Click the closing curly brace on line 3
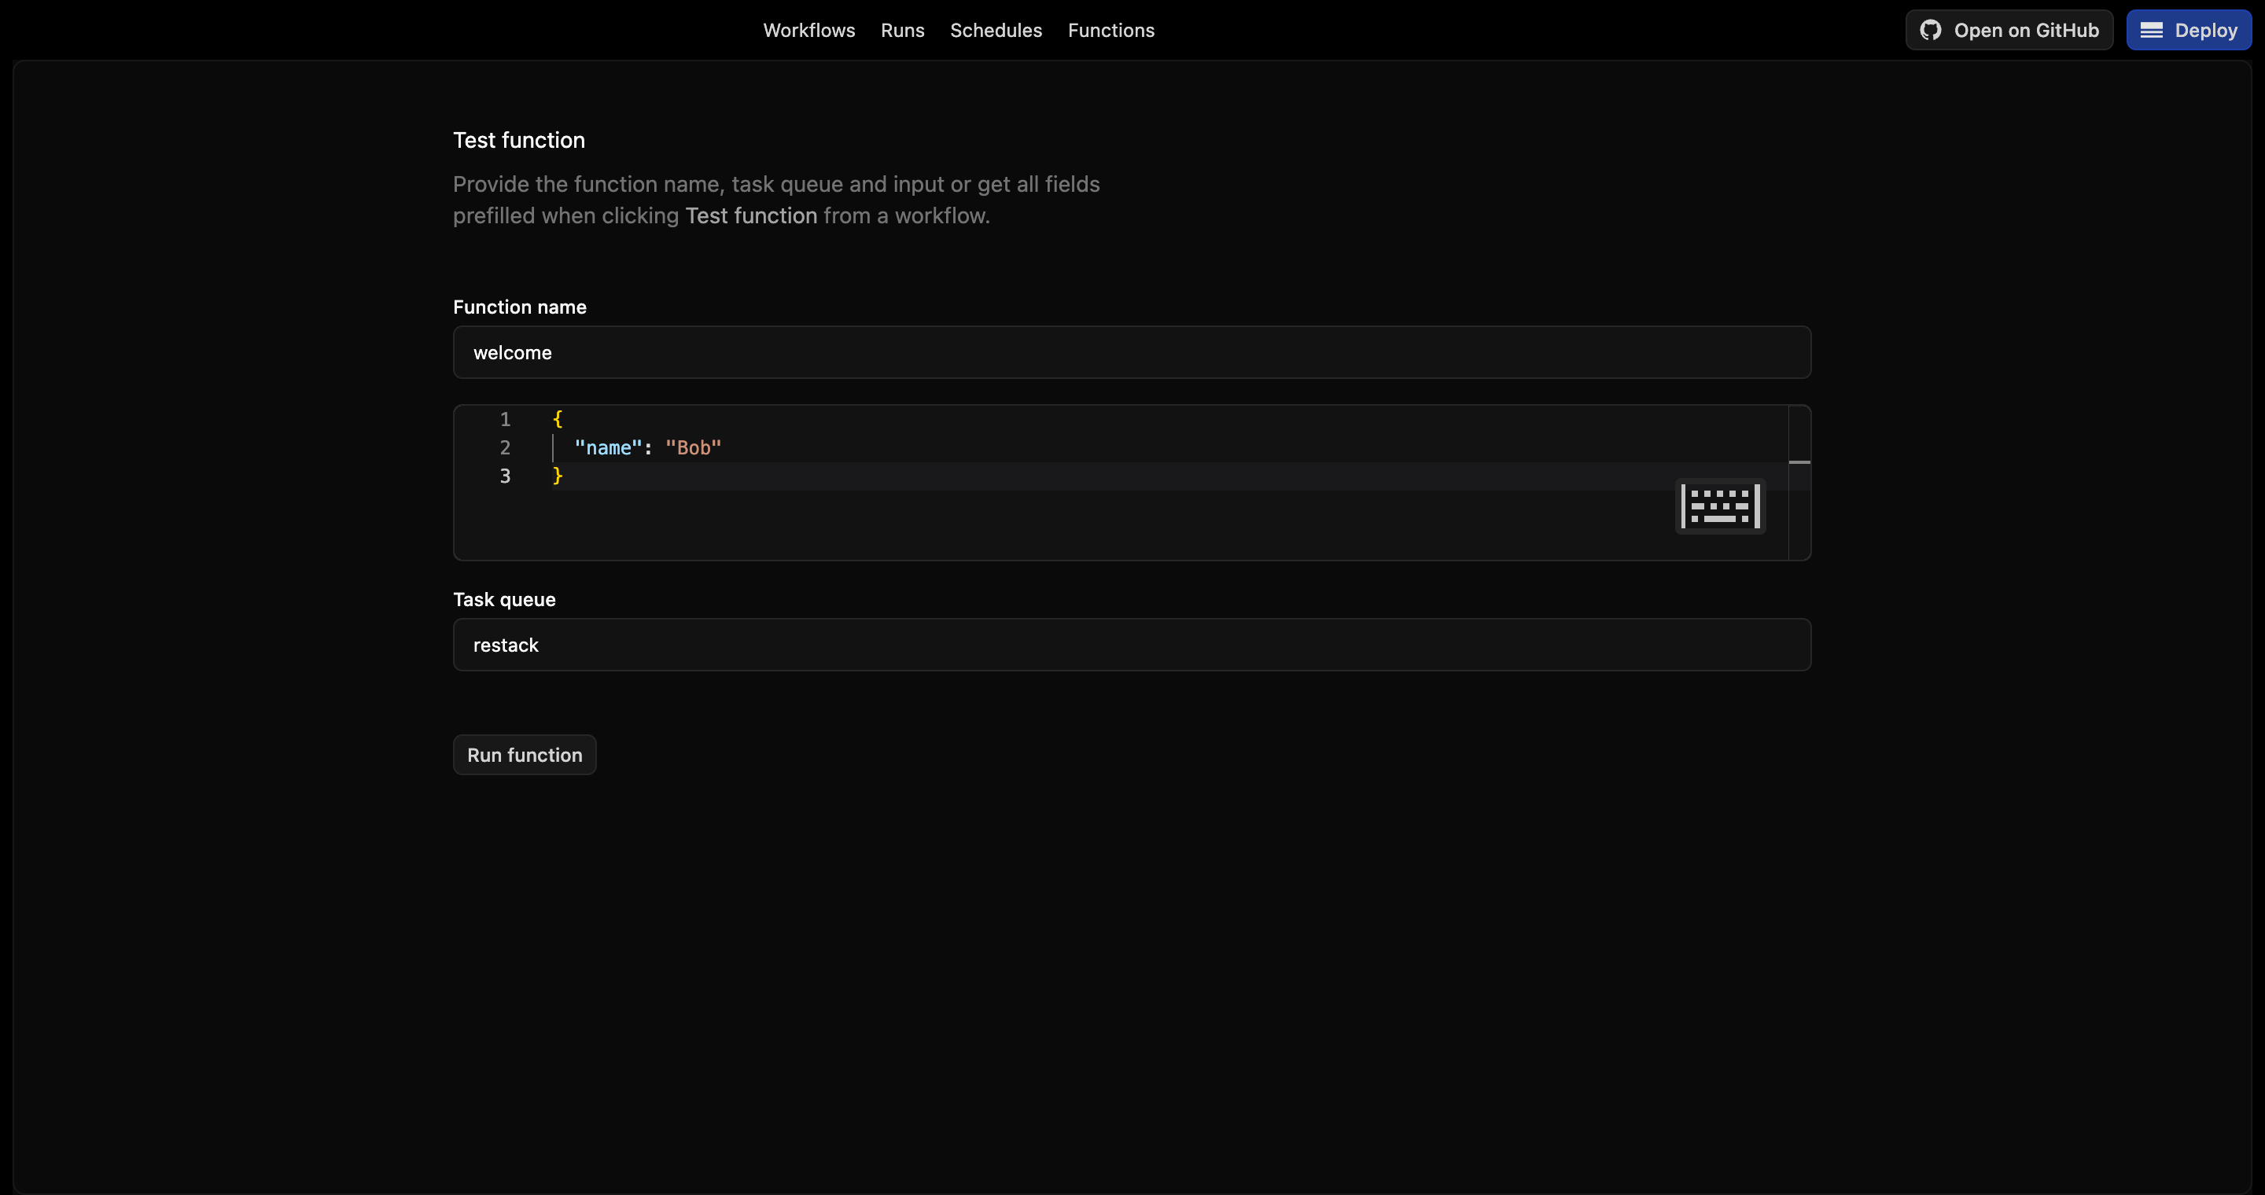This screenshot has height=1195, width=2265. [x=558, y=476]
